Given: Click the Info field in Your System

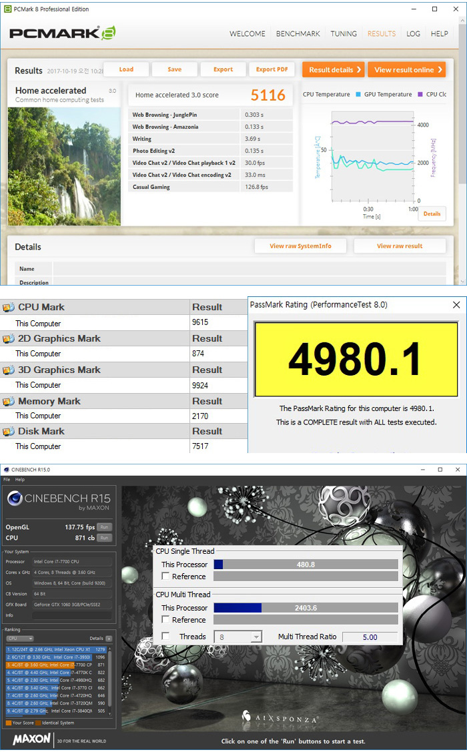Looking at the screenshot, I should click(x=72, y=615).
